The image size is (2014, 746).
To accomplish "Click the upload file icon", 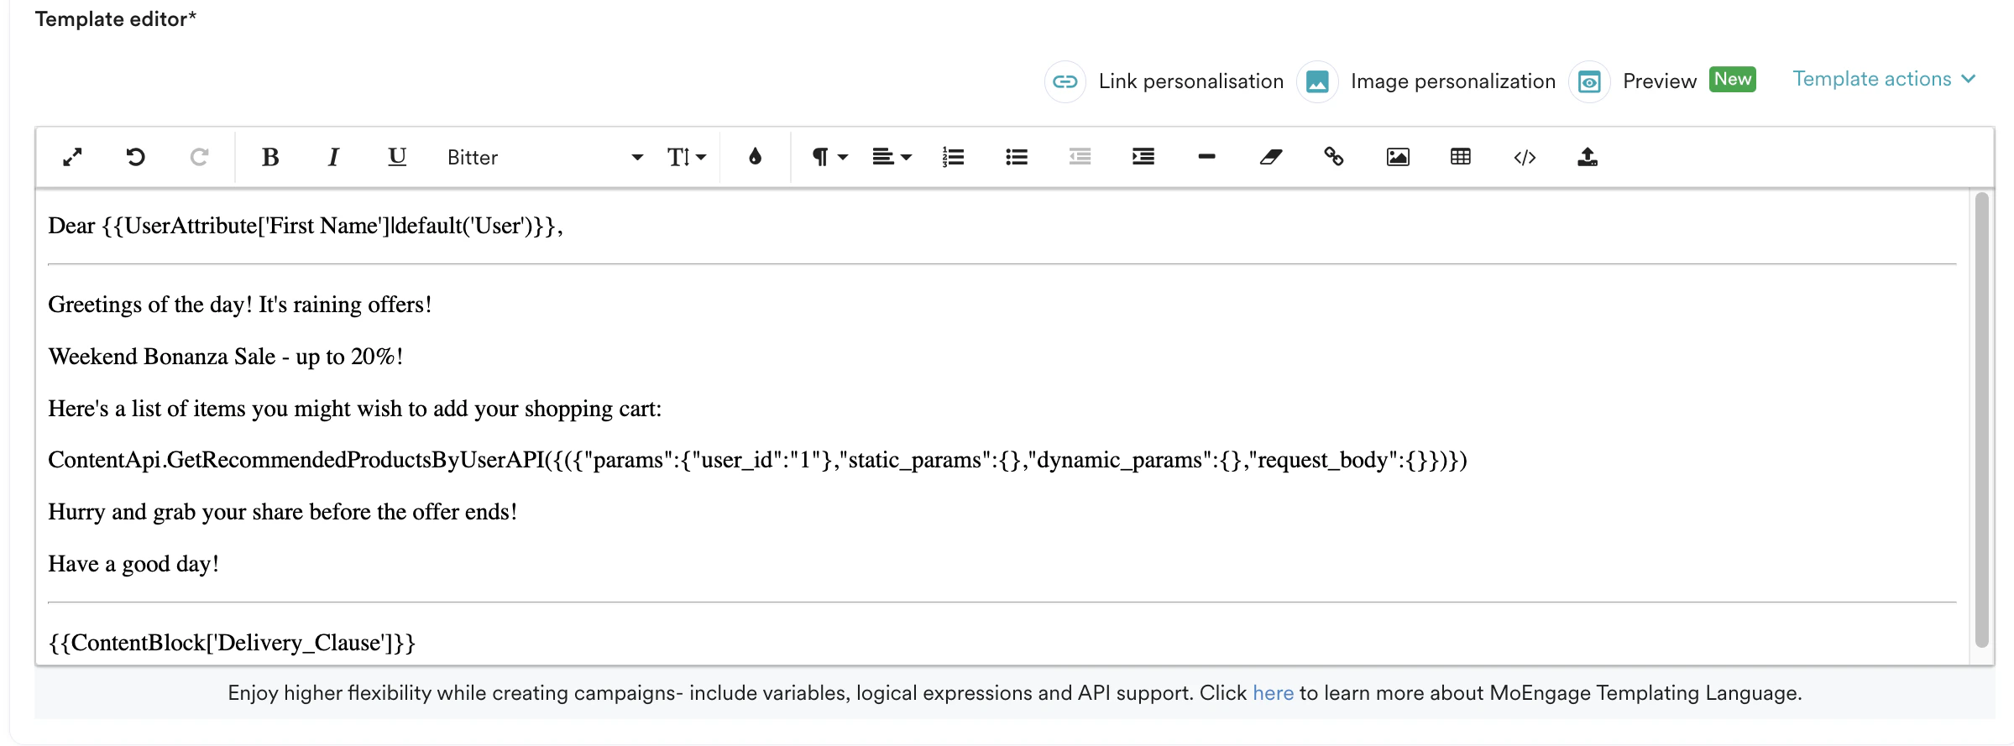I will point(1588,157).
